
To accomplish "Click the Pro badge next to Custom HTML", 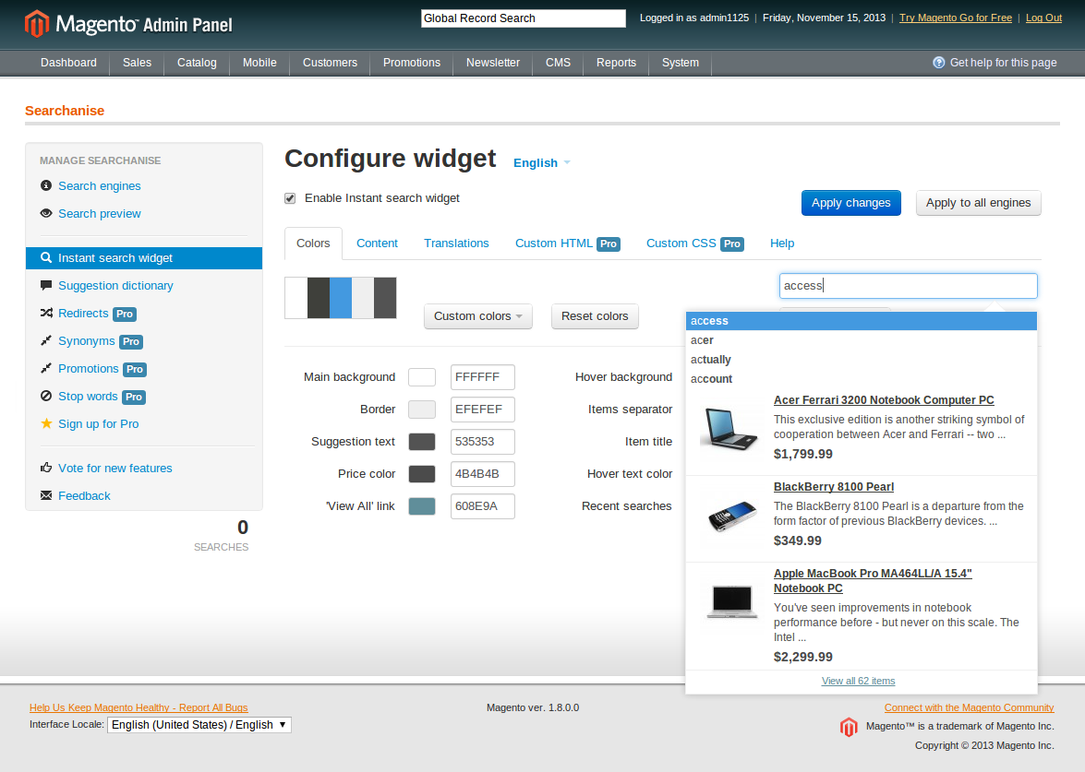I will 609,244.
